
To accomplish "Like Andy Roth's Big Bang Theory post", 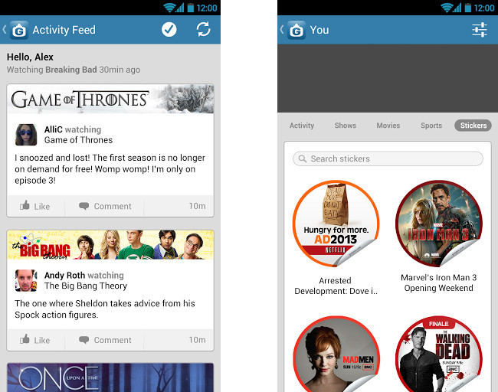I will tap(35, 340).
